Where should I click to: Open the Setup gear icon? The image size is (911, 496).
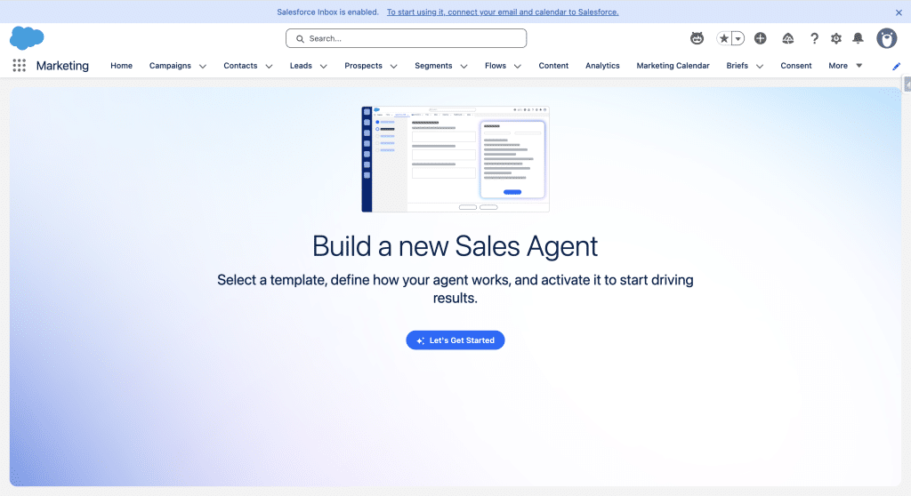pos(836,38)
